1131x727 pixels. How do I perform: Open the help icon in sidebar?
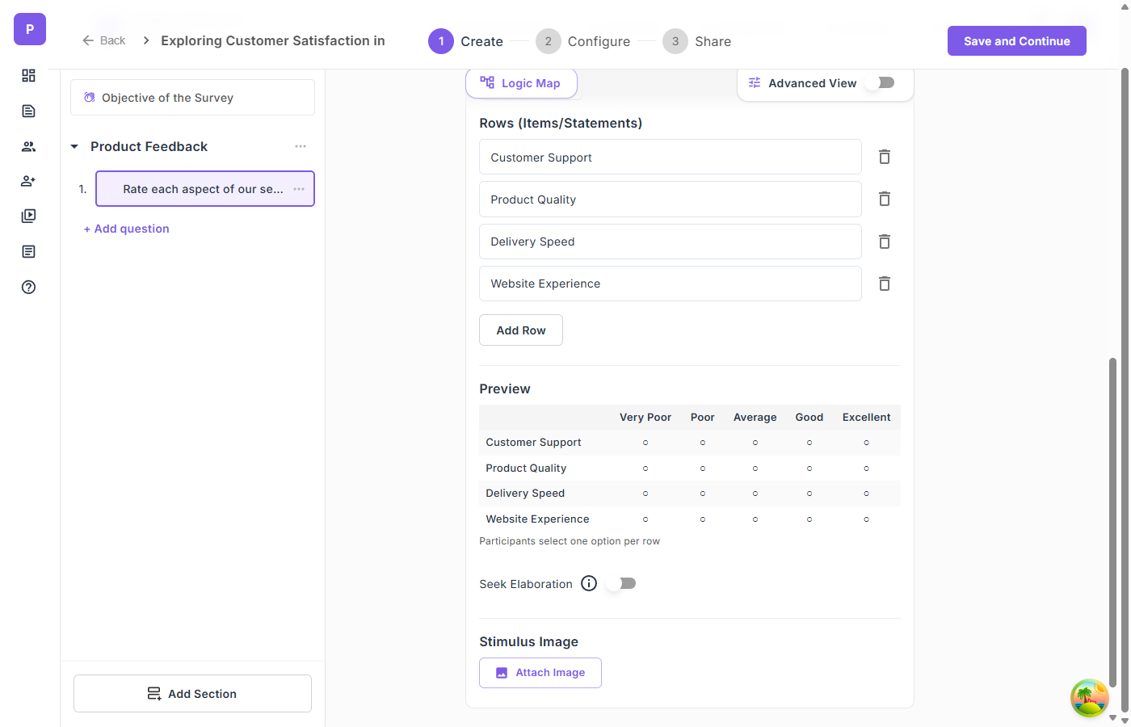point(29,287)
